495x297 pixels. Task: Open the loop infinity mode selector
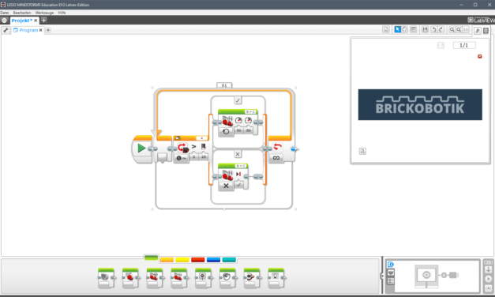[x=276, y=158]
